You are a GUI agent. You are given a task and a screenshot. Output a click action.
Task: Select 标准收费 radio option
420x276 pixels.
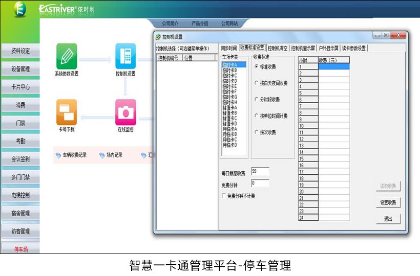pyautogui.click(x=257, y=67)
